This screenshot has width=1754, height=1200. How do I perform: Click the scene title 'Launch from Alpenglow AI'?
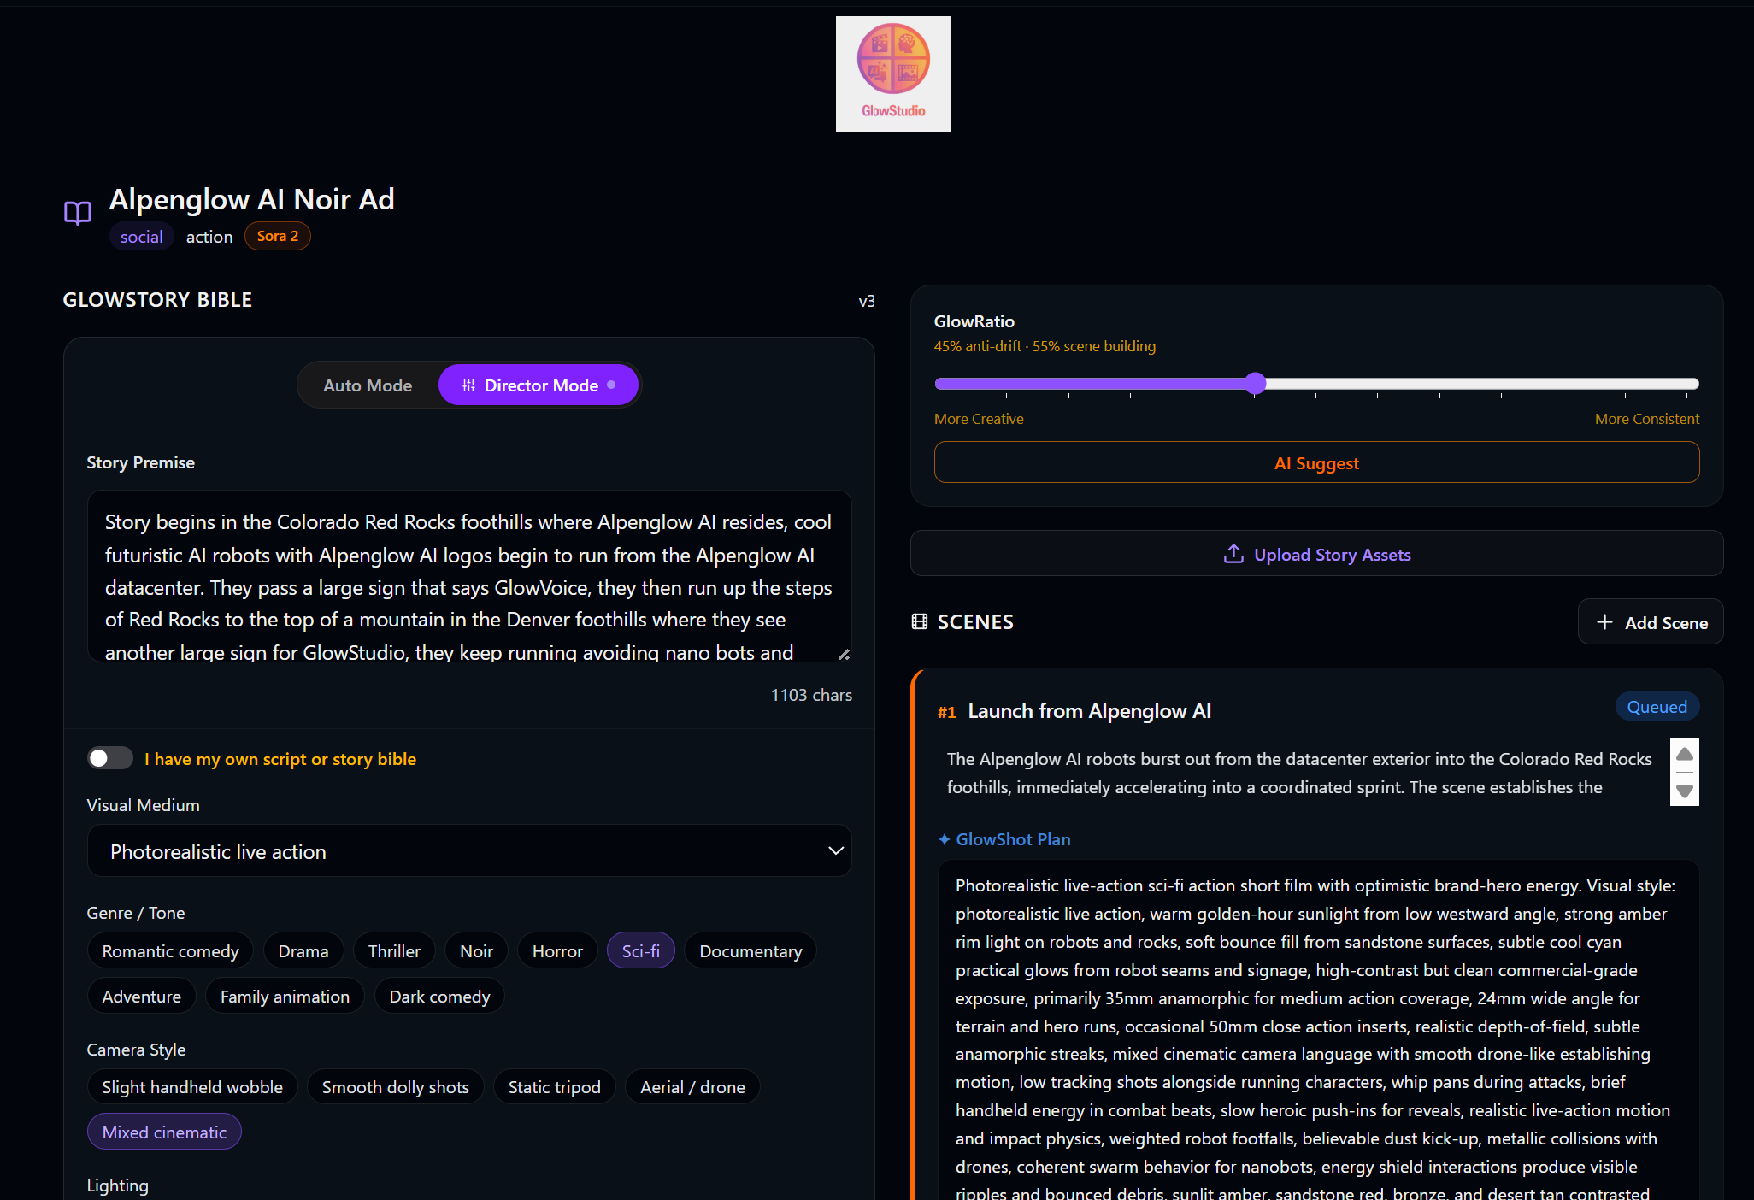(x=1090, y=710)
